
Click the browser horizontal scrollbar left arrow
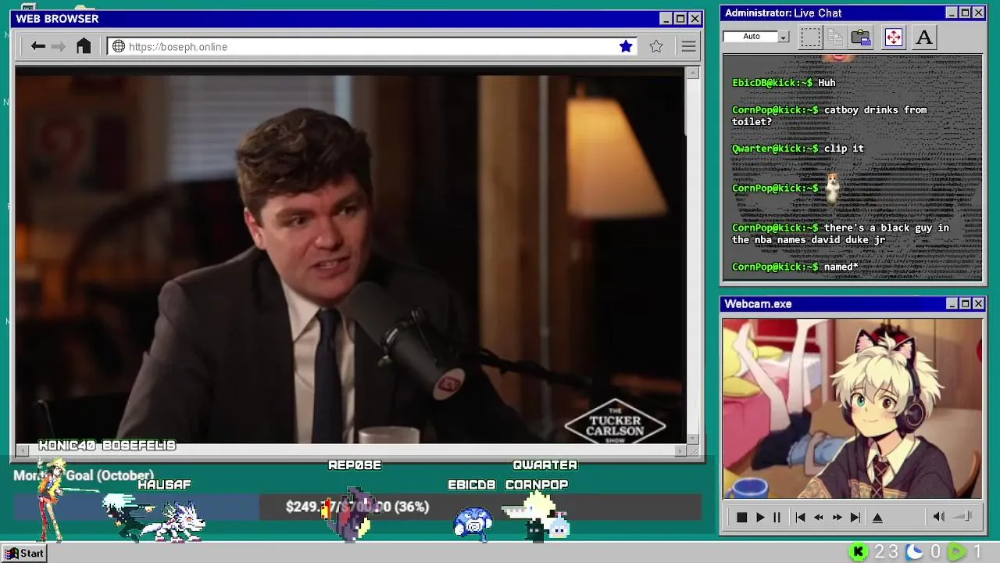pos(22,450)
